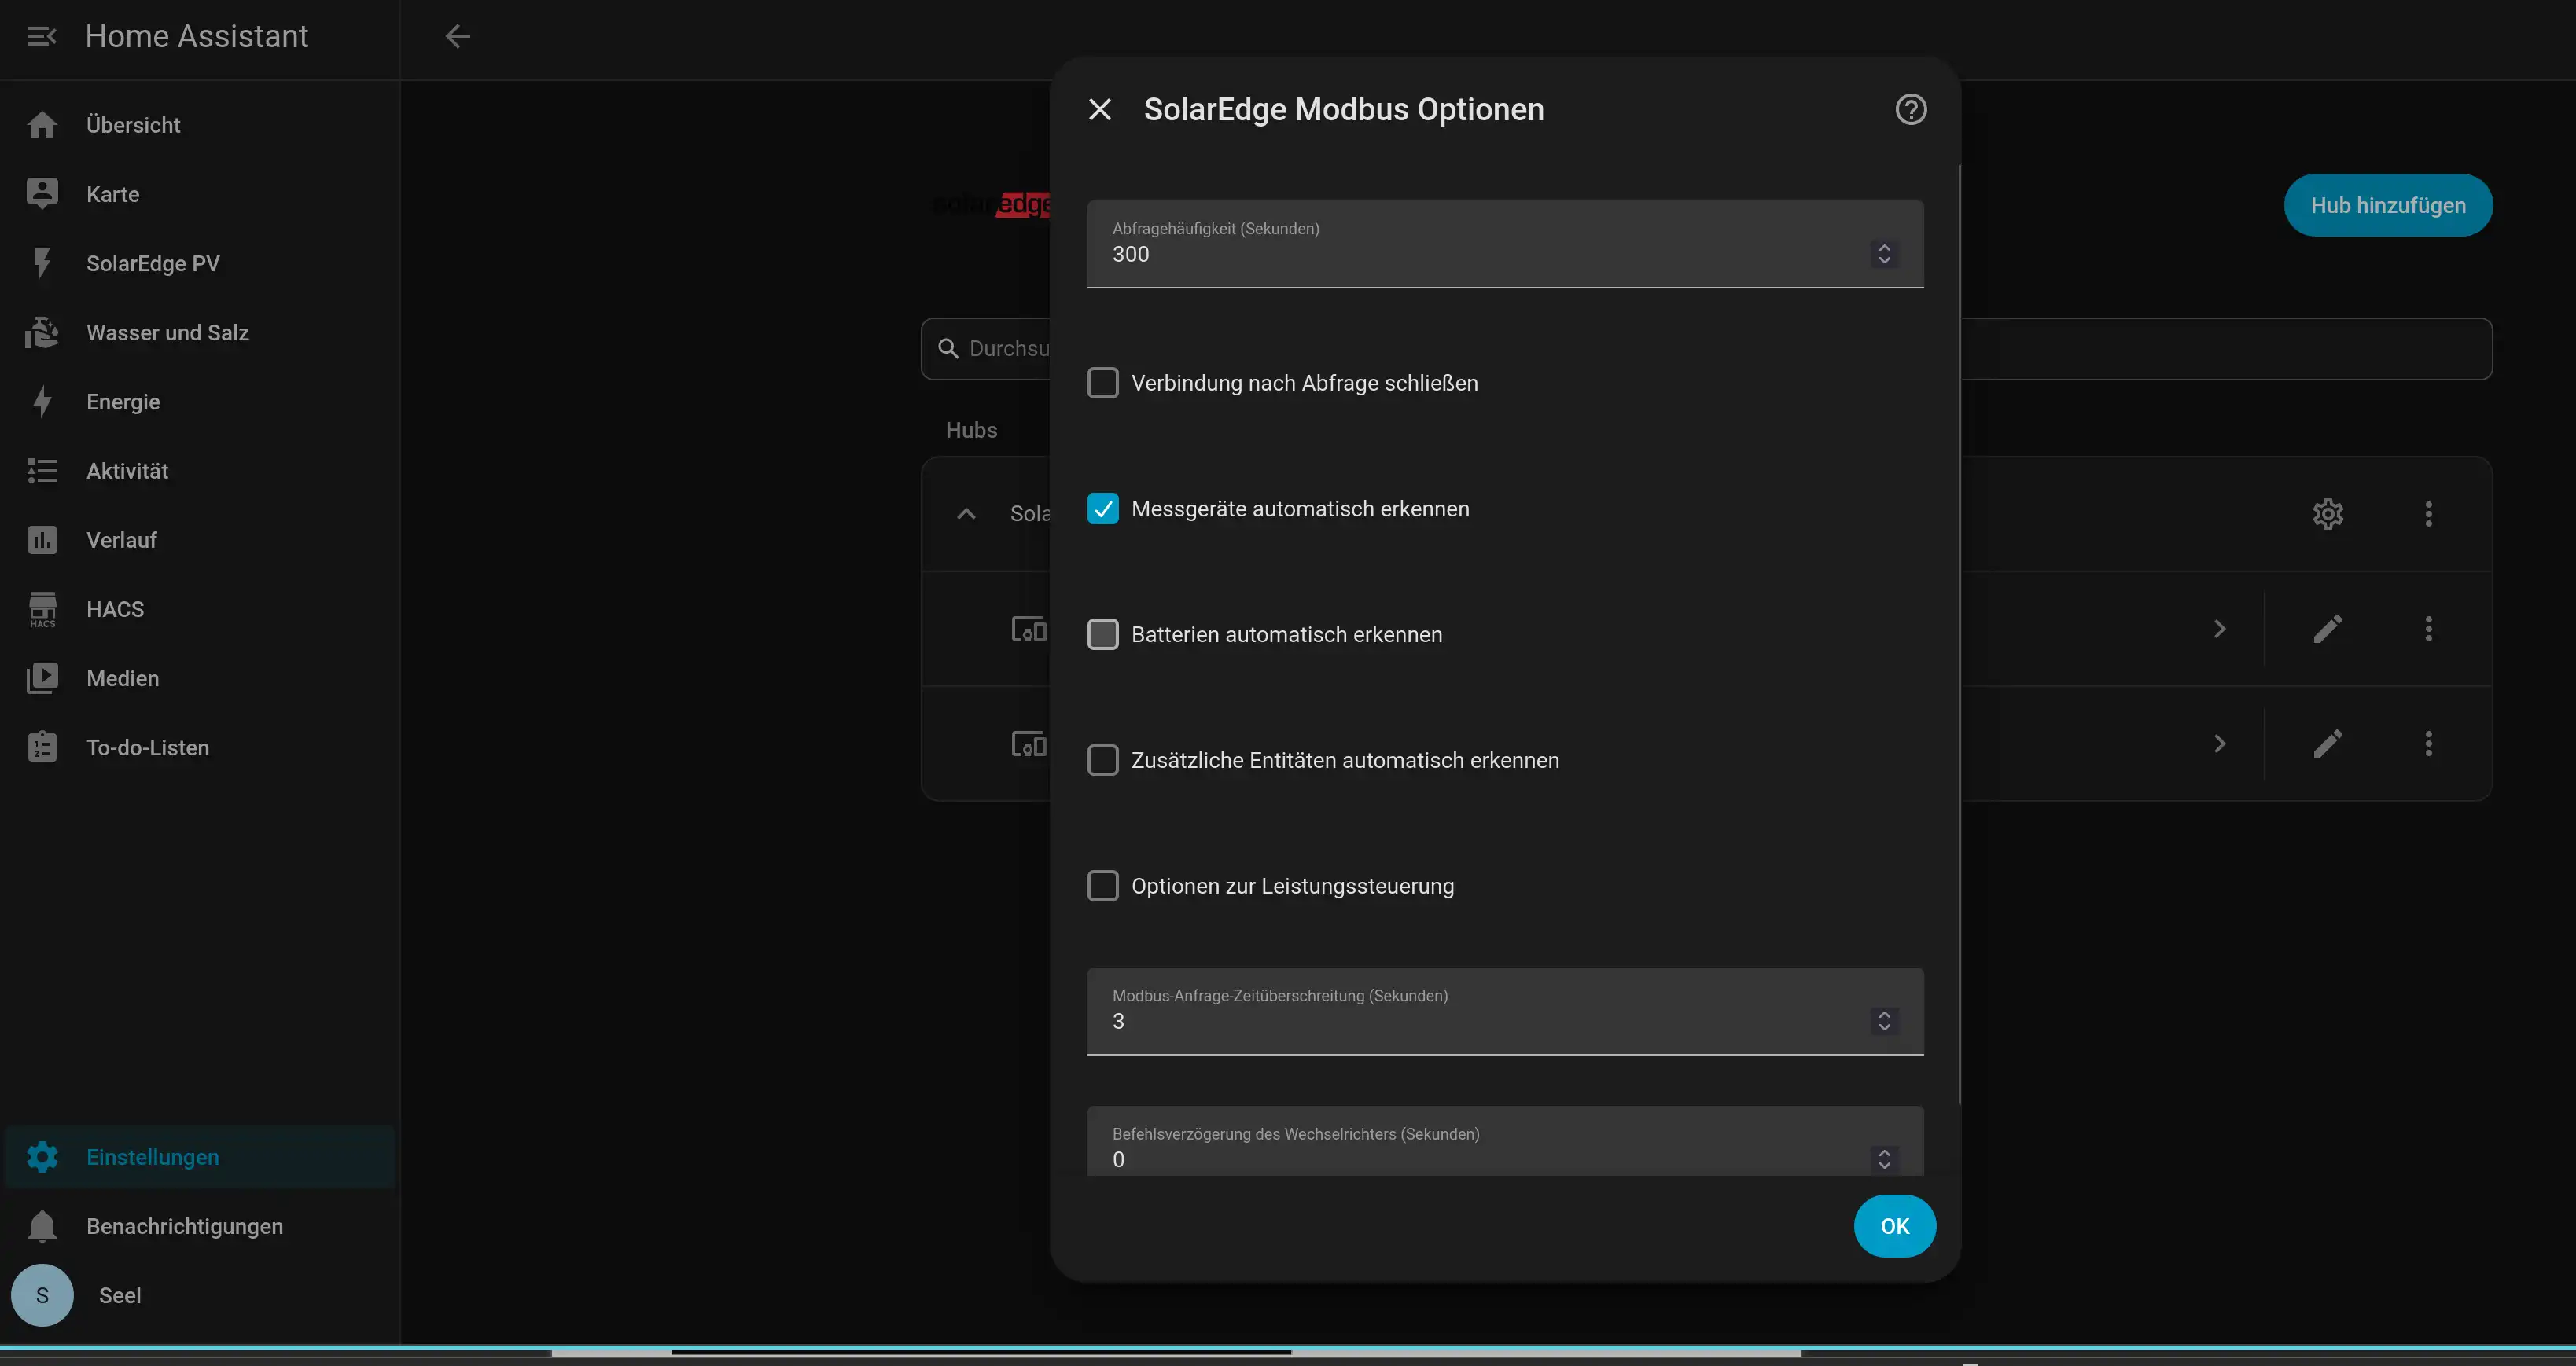Open the Seel user profile avatar
The width and height of the screenshot is (2576, 1366).
point(42,1295)
